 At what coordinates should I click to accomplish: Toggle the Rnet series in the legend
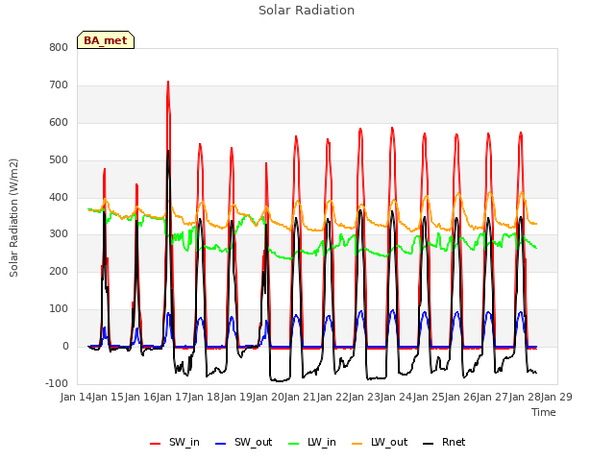[444, 443]
